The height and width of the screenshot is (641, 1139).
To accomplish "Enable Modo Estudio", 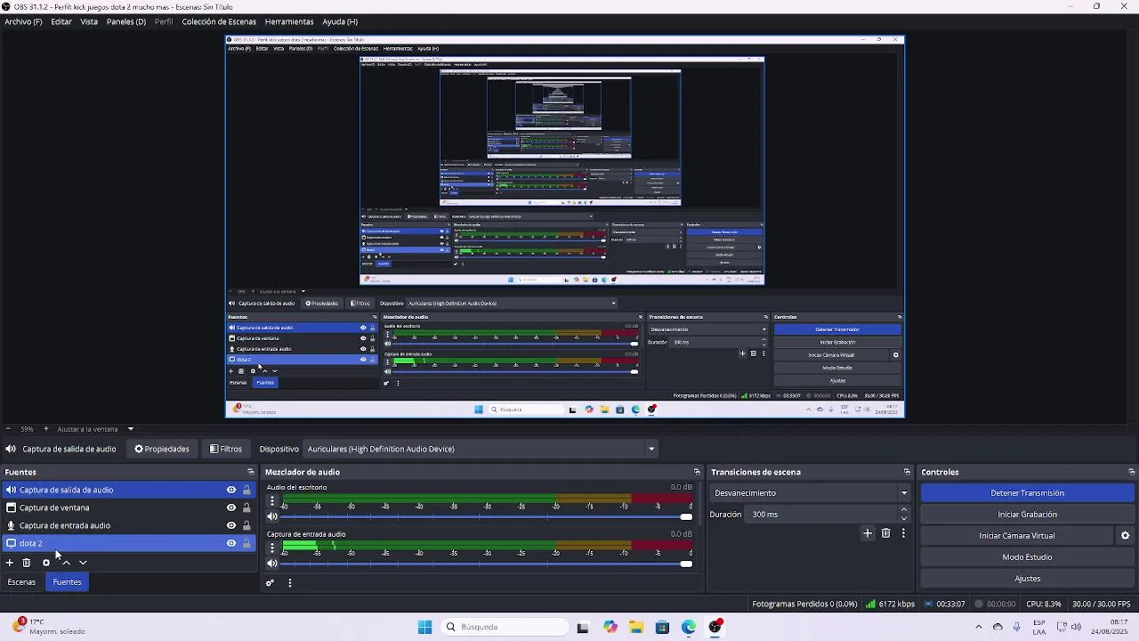I will click(x=1027, y=557).
